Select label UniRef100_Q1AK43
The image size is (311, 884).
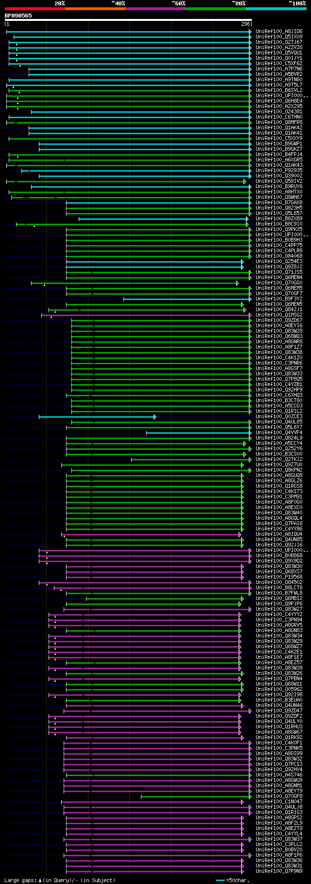(279, 165)
